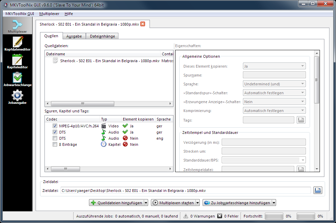This screenshot has width=336, height=223.
Task: Open the Multiplexer menu
Action: click(x=49, y=14)
